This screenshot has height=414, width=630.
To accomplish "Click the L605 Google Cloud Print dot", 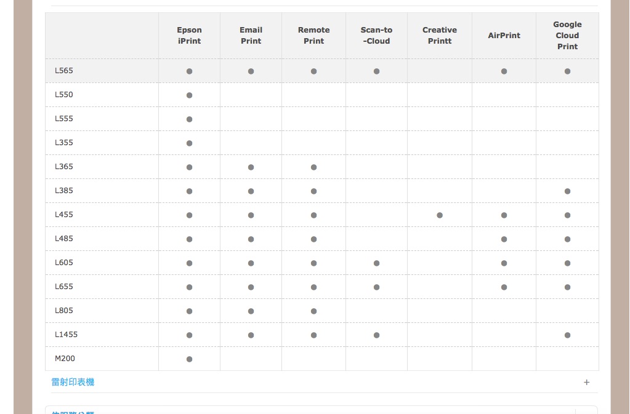I will [x=567, y=263].
